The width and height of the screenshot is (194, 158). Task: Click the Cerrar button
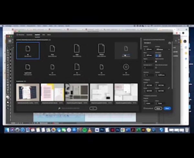pyautogui.click(x=158, y=108)
